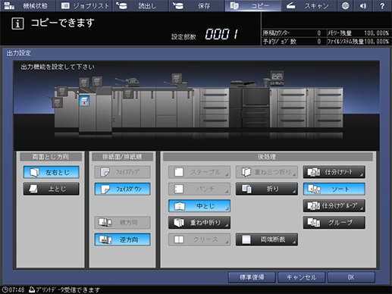Viewport: 392px width, 294px height.
Task: Open 重ね三つ折り multi tri-fold options
Action: [267, 172]
